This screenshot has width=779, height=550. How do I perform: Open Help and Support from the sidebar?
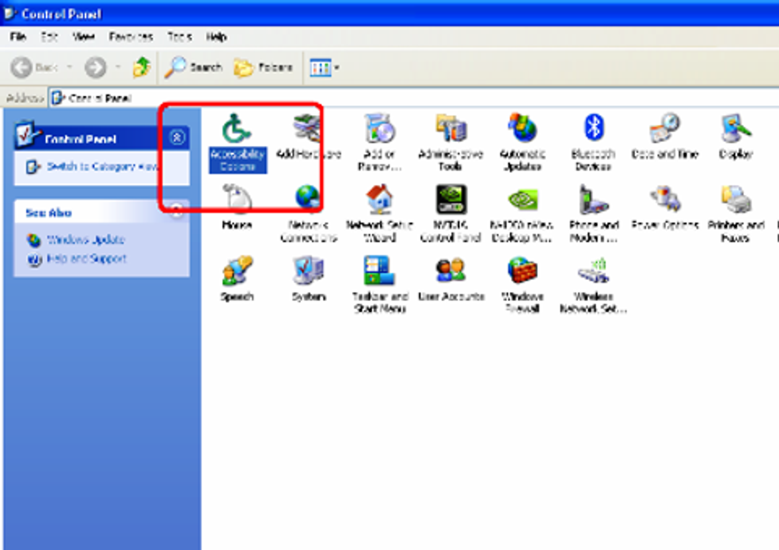[88, 259]
